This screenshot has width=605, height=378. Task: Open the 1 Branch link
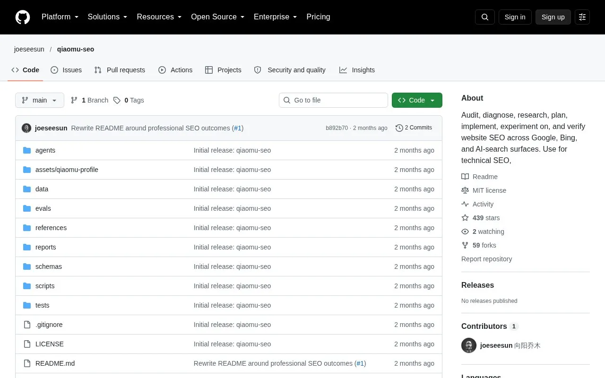(89, 100)
